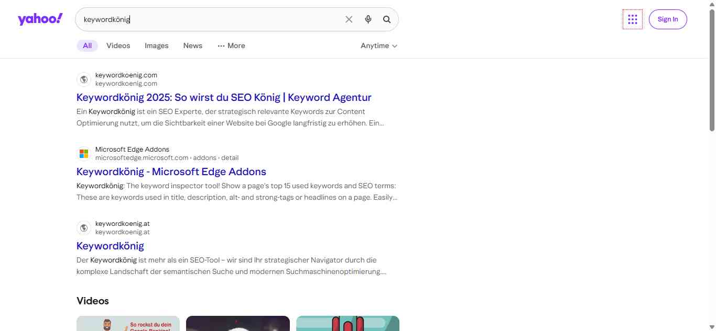The height and width of the screenshot is (331, 716).
Task: Open the Sign In button
Action: (x=668, y=19)
